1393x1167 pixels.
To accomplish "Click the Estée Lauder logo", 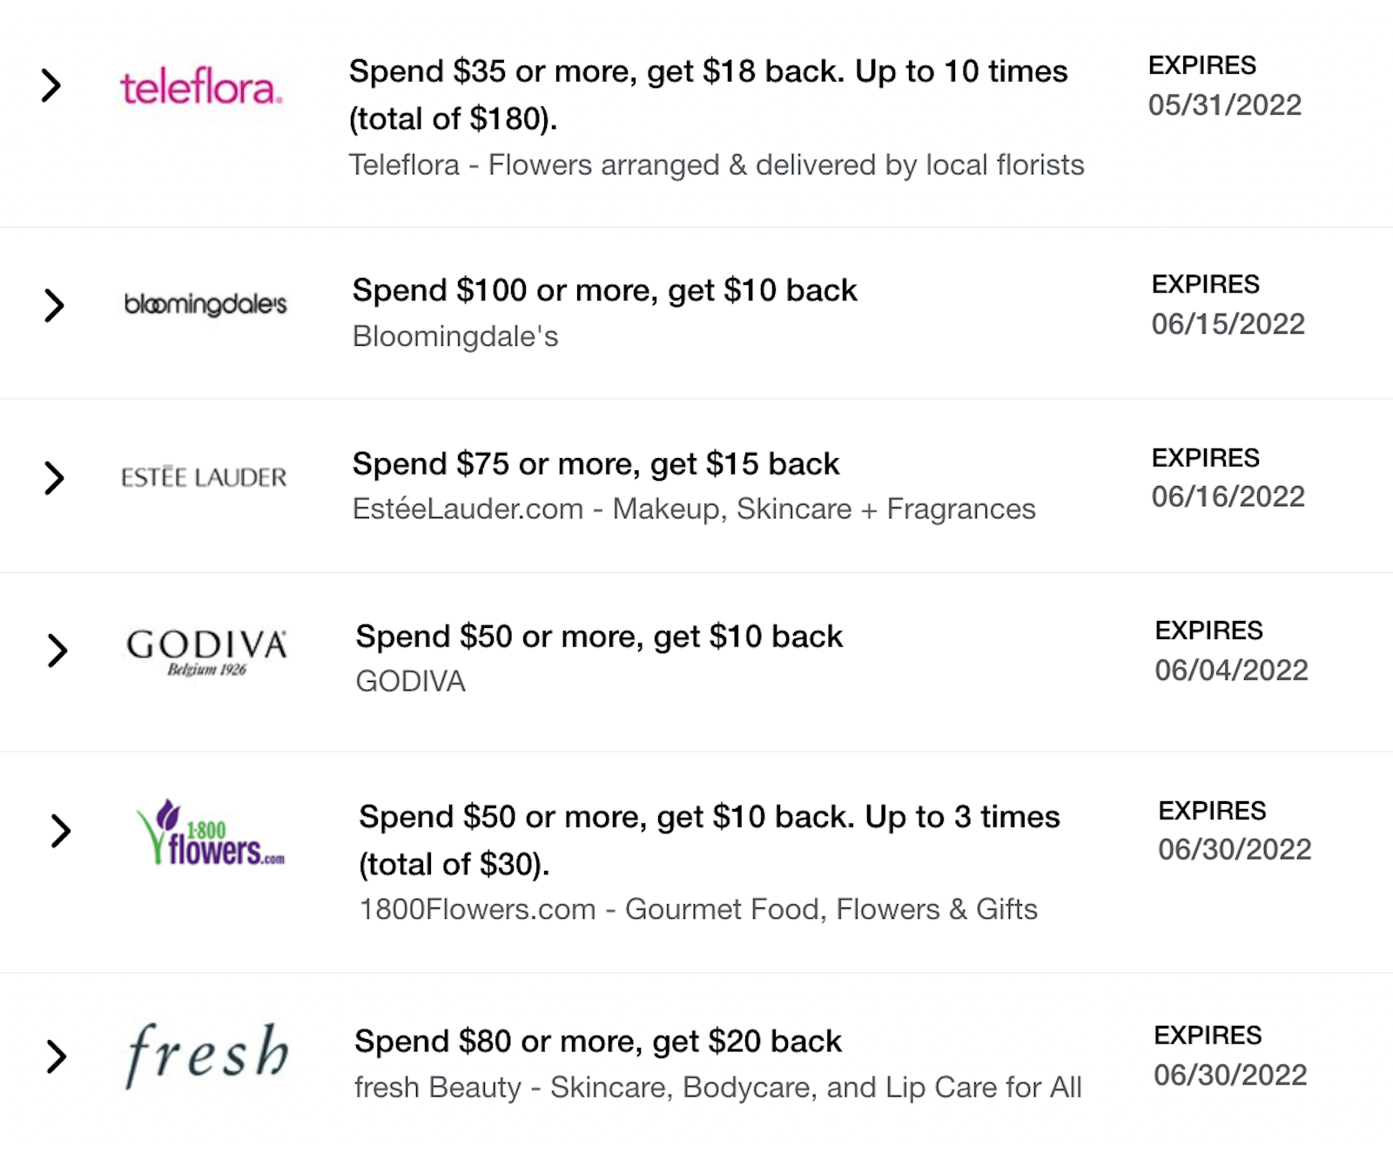I will click(204, 477).
